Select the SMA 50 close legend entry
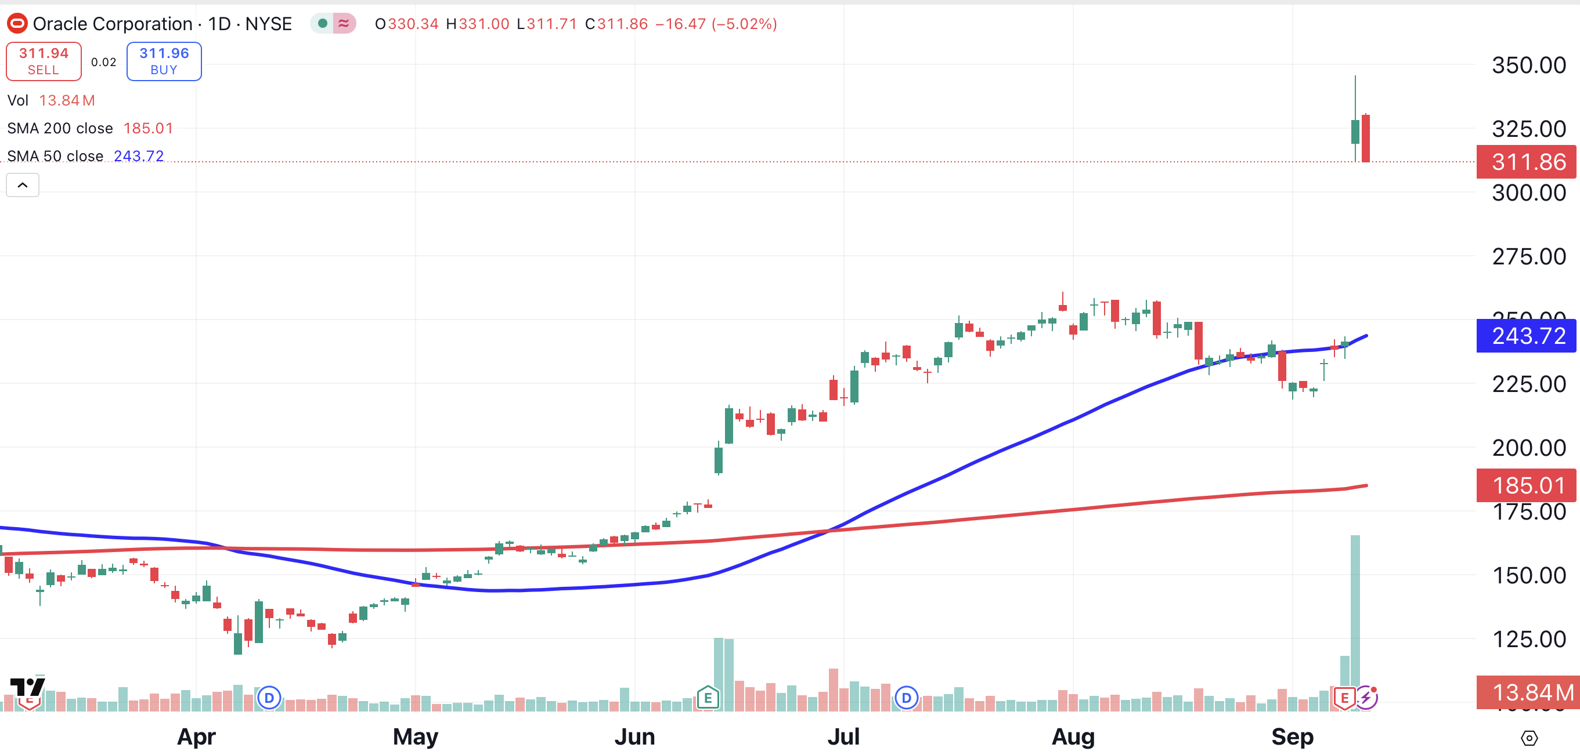1580x755 pixels. click(55, 156)
